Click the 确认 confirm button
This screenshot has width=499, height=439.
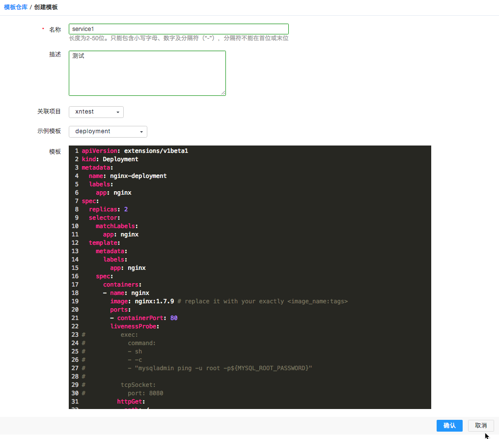pos(449,426)
